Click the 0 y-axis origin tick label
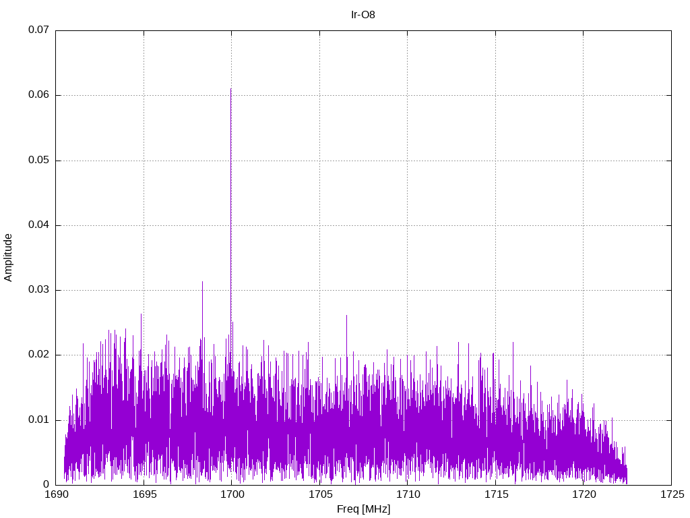The image size is (690, 518). click(46, 485)
